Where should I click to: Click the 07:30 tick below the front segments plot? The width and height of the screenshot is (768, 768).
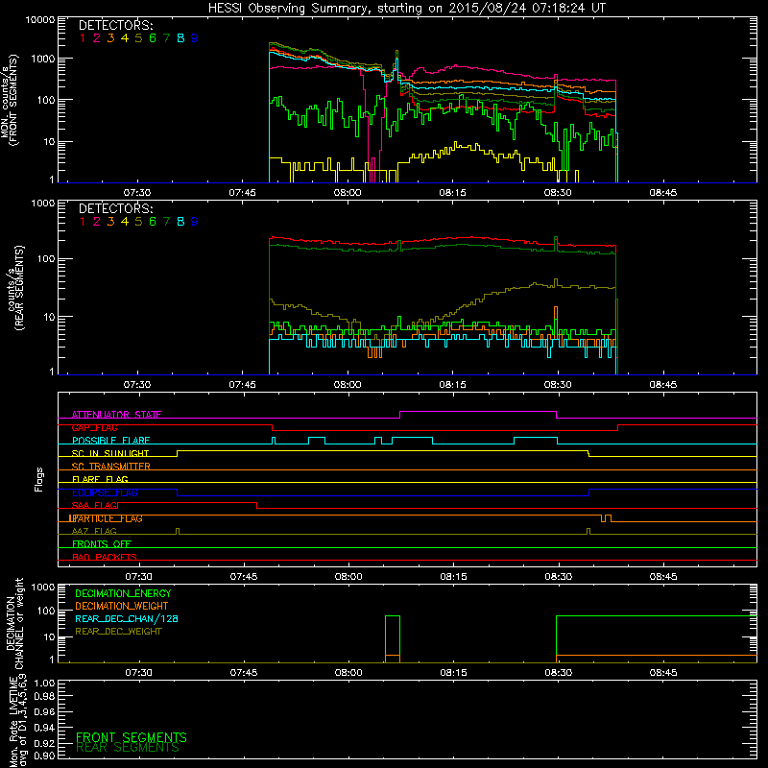[x=137, y=193]
